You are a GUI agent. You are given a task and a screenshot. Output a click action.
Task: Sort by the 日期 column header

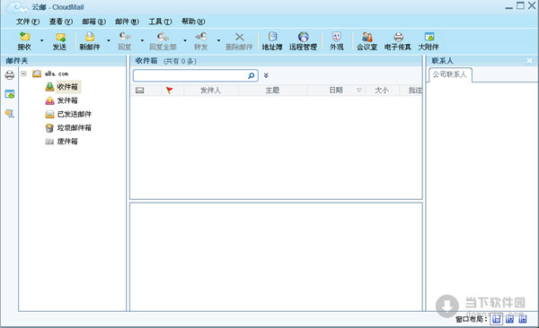(336, 91)
